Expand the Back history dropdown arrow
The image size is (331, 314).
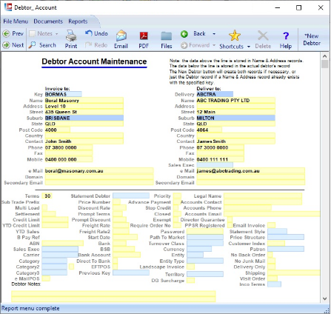coord(214,34)
